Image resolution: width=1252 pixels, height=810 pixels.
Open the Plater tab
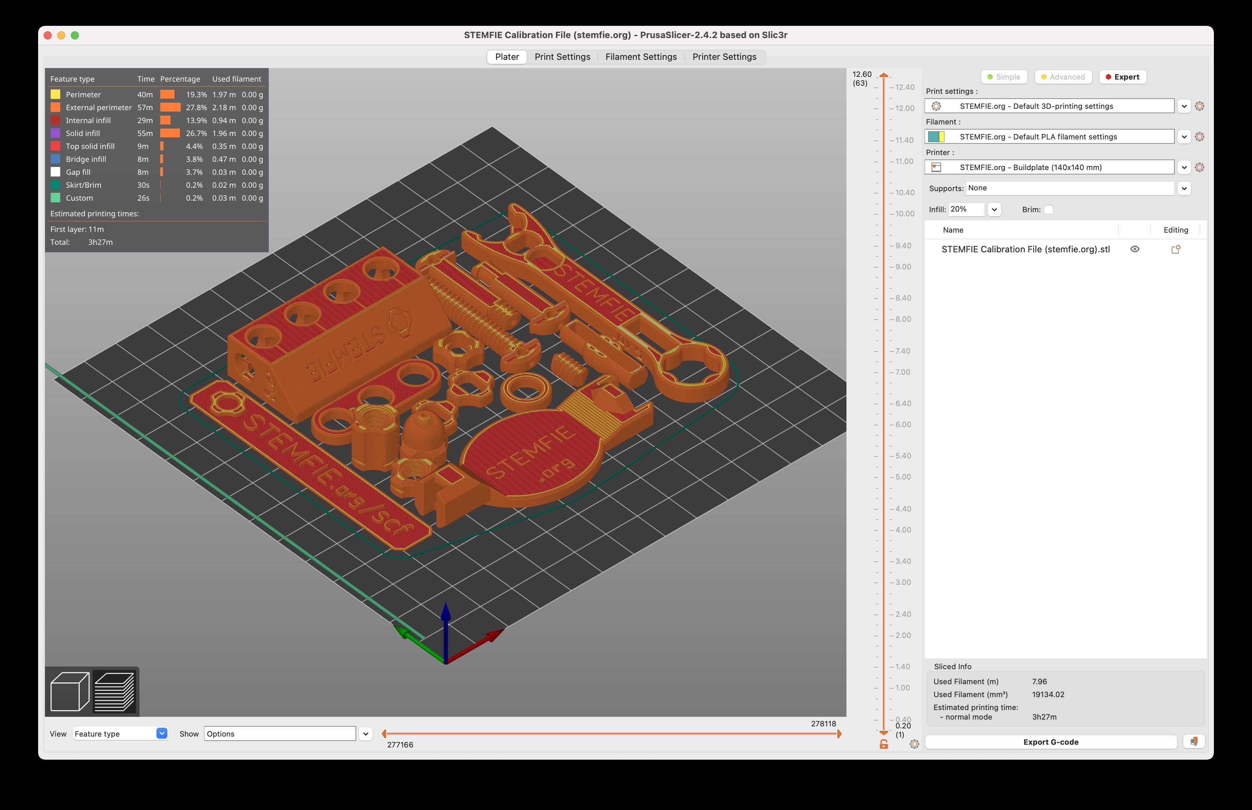[507, 57]
